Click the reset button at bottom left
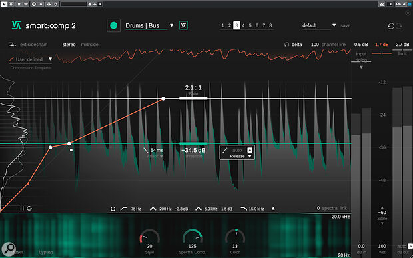Screen dimensions: 413x258 (18, 252)
